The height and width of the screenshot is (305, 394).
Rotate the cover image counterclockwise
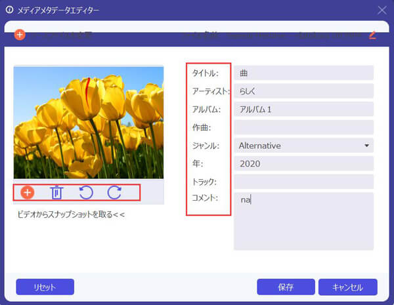(x=85, y=193)
